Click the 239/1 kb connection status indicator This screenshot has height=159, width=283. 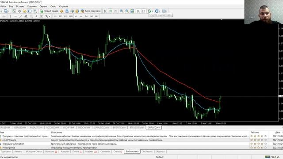[272, 157]
